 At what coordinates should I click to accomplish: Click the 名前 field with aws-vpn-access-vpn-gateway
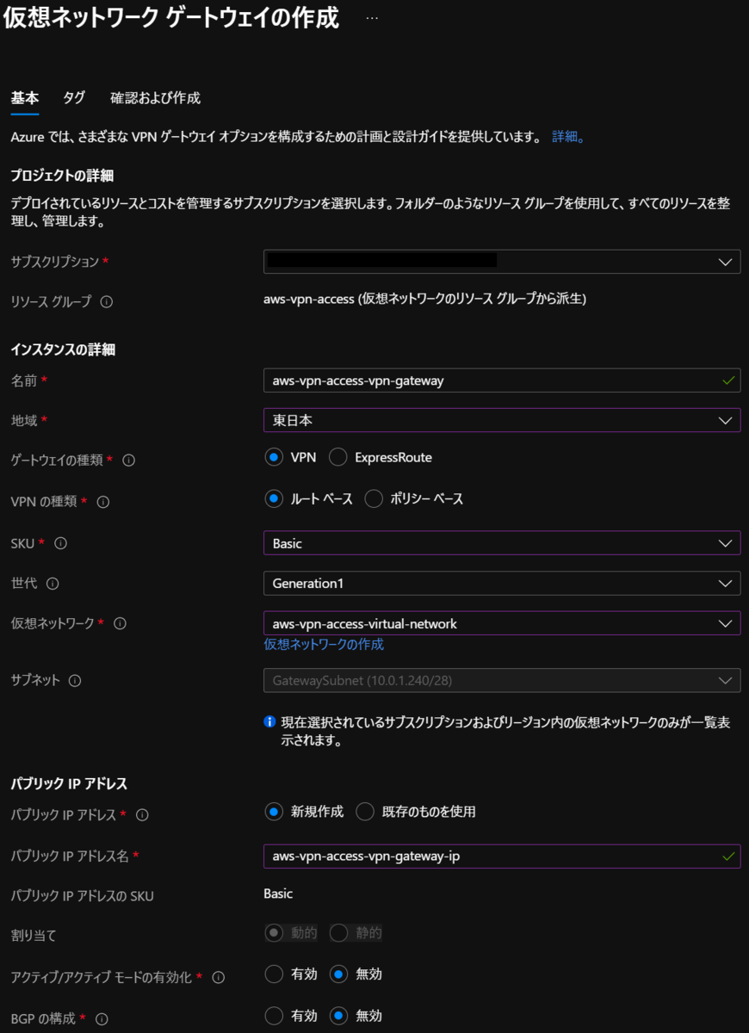click(x=502, y=380)
